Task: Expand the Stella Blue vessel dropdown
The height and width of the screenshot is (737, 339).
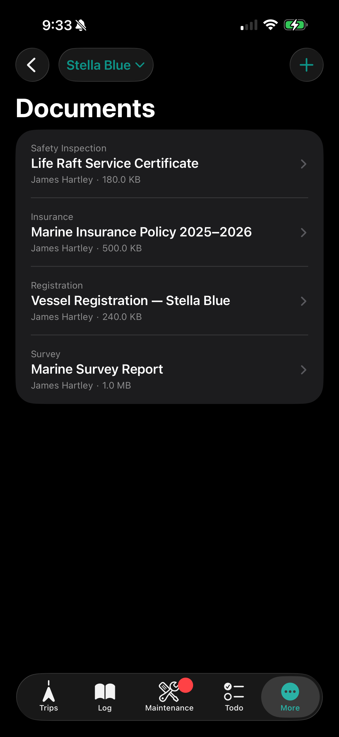Action: click(106, 65)
